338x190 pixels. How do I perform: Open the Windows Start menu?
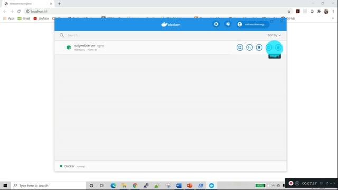coord(5,185)
